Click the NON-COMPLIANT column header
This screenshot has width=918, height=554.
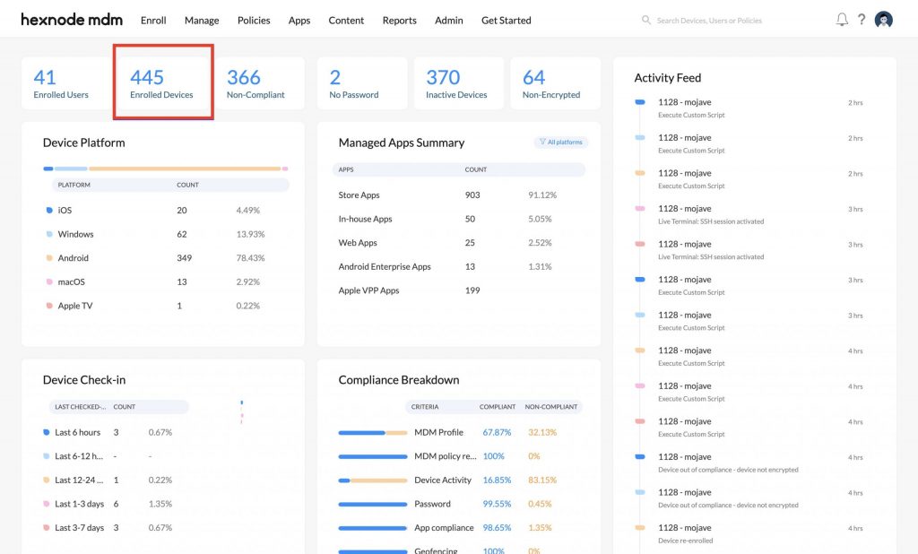coord(551,406)
